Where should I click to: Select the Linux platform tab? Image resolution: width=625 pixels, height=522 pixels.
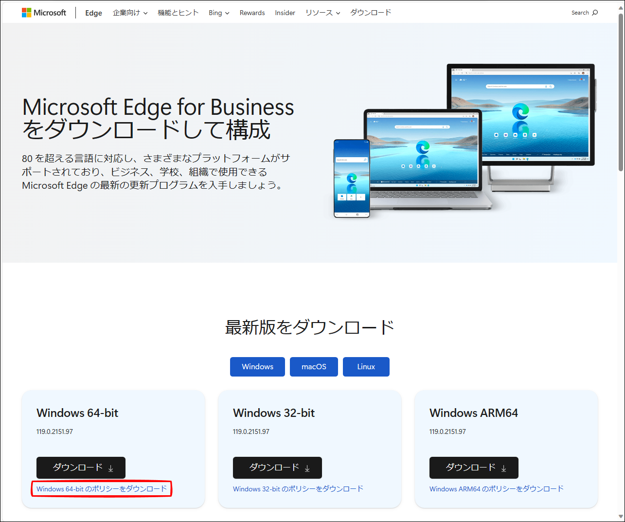(x=366, y=367)
